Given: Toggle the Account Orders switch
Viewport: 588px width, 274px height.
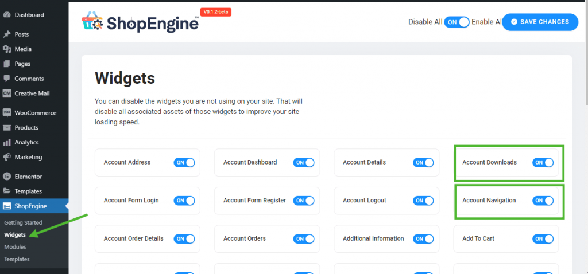Looking at the screenshot, I should 304,239.
